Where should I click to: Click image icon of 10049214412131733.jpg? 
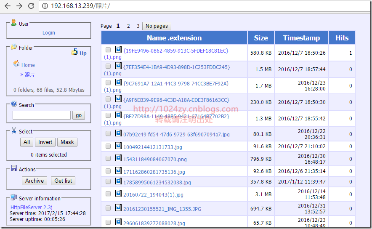[118, 146]
